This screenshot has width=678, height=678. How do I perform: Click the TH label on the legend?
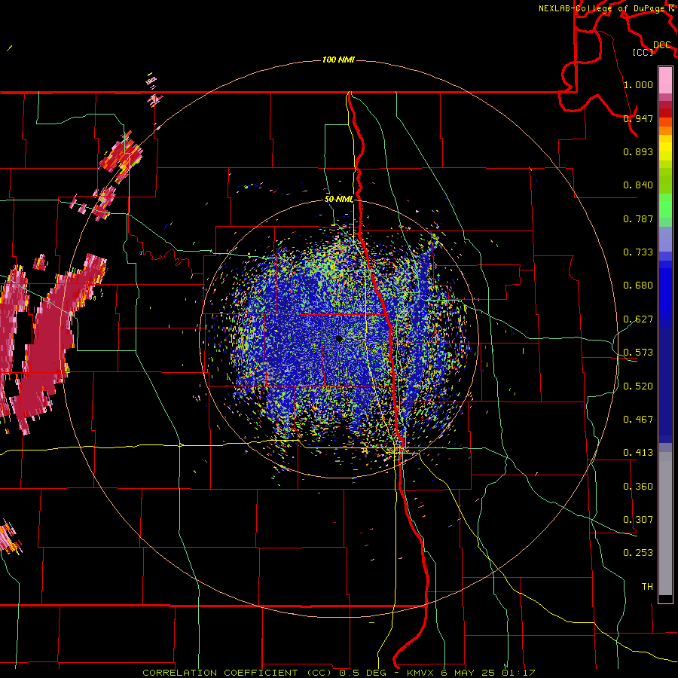tap(647, 587)
